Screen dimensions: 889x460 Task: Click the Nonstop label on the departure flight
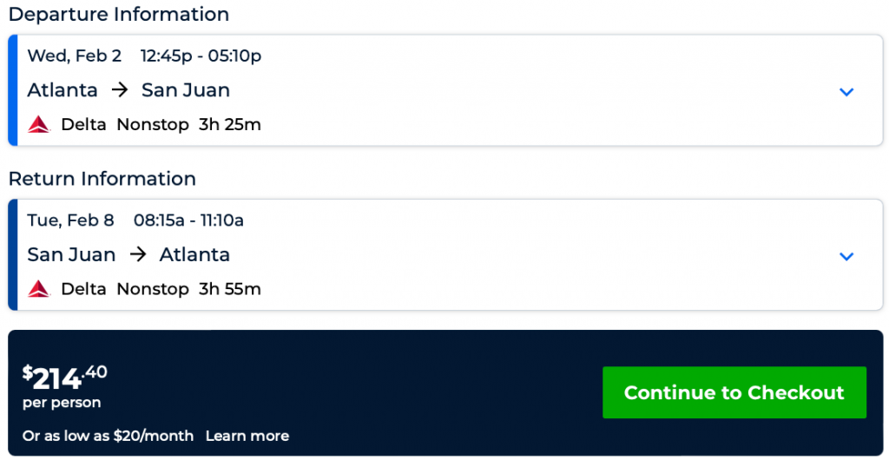coord(153,125)
